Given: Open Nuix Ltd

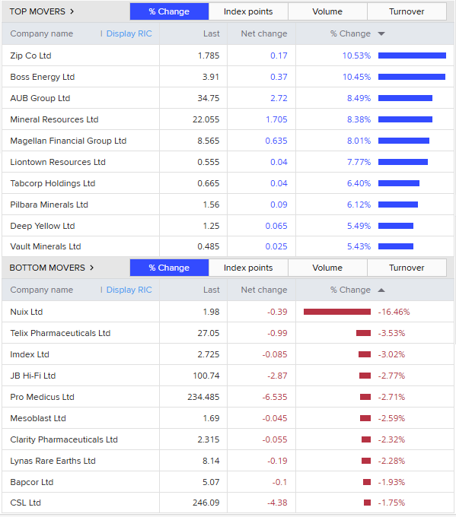Looking at the screenshot, I should tap(27, 312).
